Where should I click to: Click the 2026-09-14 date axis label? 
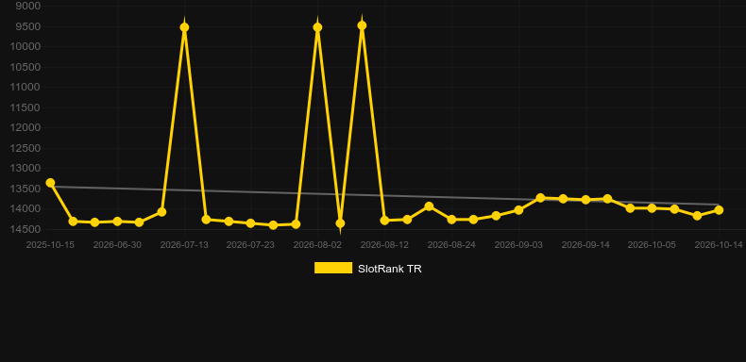(585, 245)
